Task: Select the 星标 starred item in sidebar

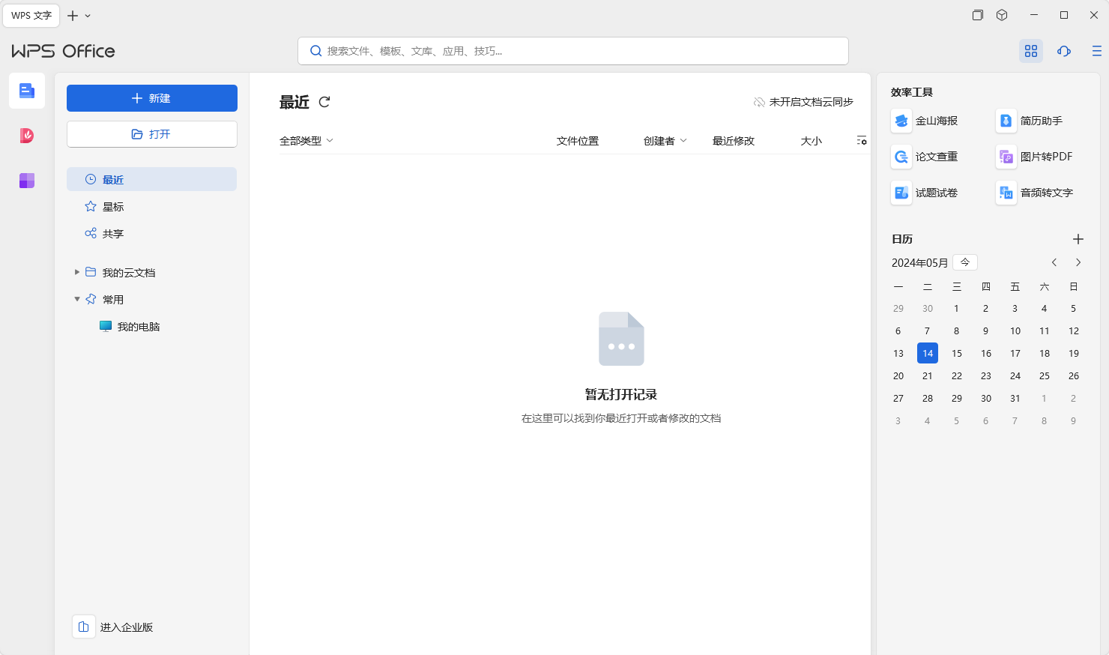Action: click(x=113, y=207)
